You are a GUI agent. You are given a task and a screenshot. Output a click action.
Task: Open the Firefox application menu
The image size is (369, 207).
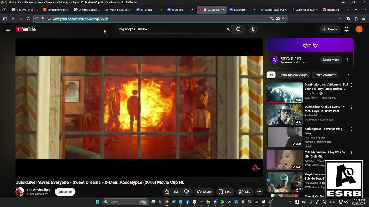point(364,19)
